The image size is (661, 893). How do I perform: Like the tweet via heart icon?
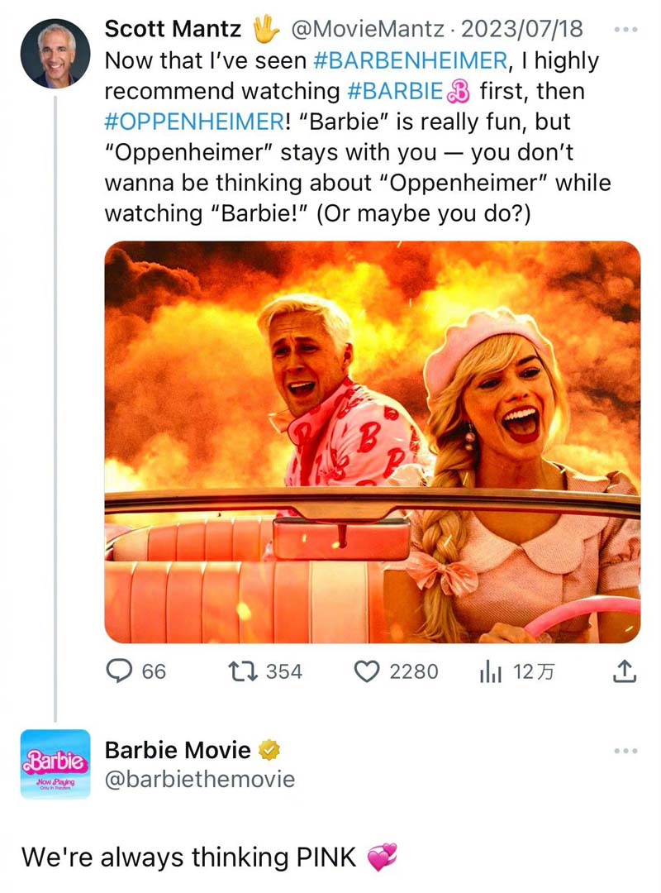click(x=367, y=671)
